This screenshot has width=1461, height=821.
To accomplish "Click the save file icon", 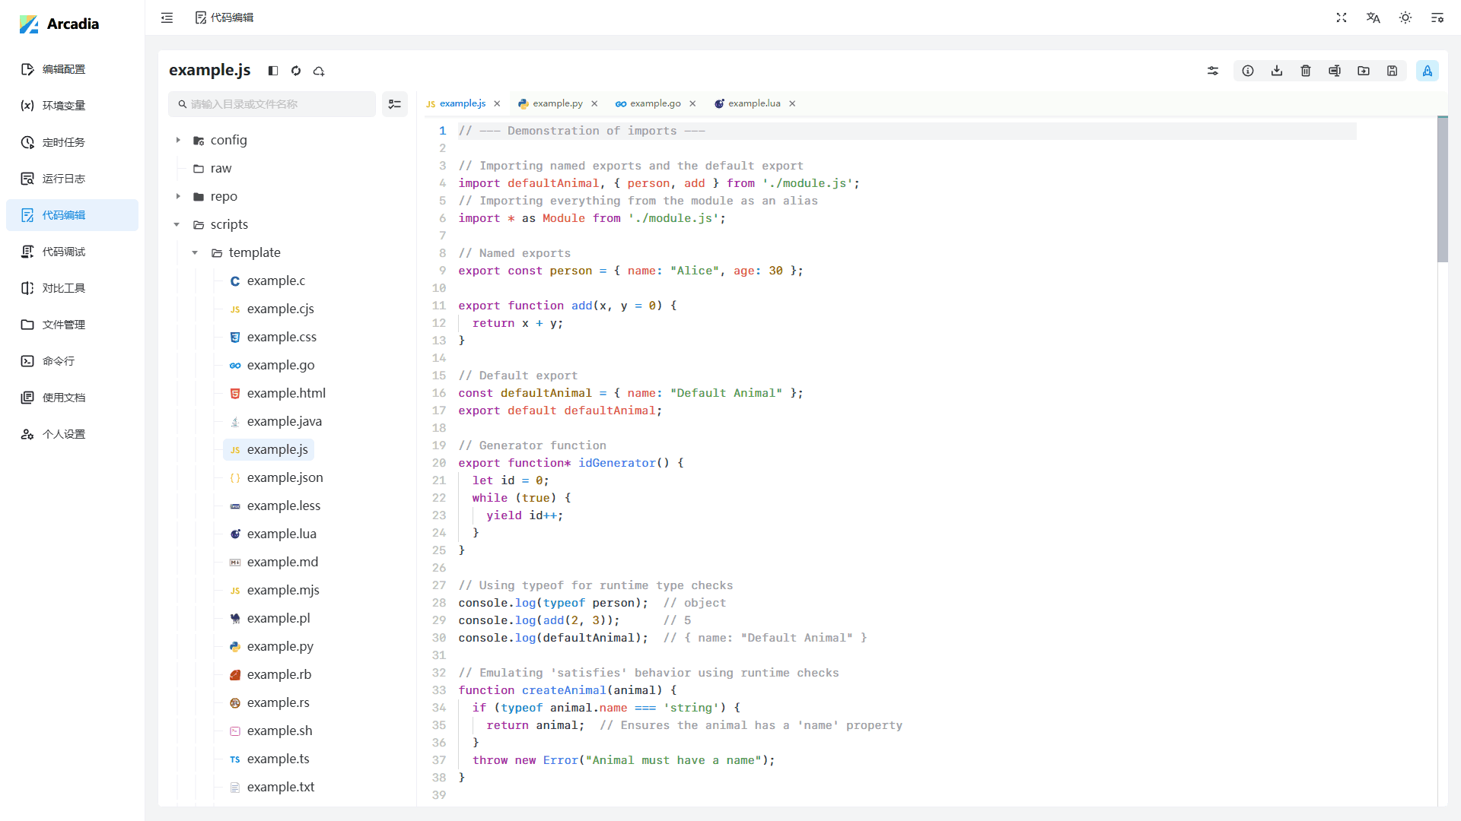I will (1392, 71).
